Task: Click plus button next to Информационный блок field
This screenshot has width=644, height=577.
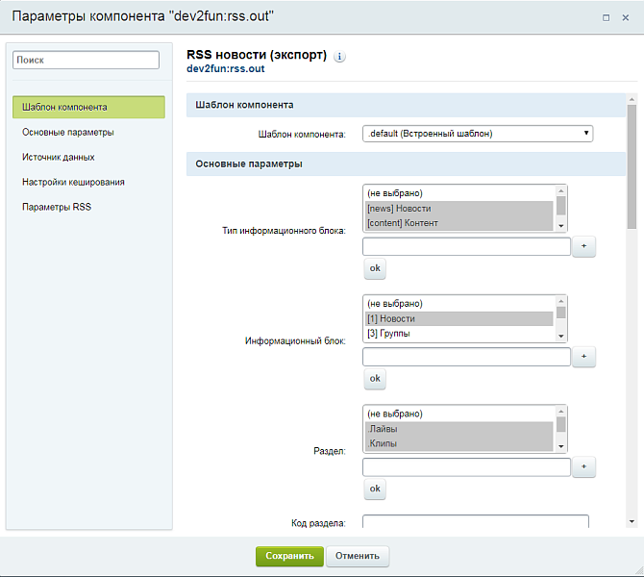Action: 583,358
